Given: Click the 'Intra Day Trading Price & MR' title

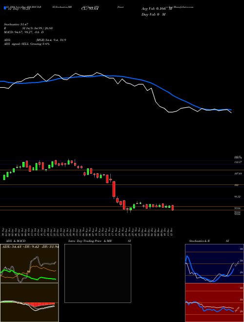Looking at the screenshot, I should pyautogui.click(x=90, y=241).
